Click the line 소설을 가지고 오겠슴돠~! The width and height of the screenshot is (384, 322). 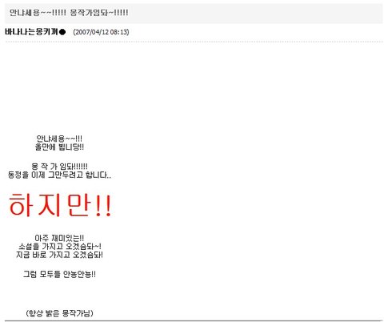pos(60,246)
